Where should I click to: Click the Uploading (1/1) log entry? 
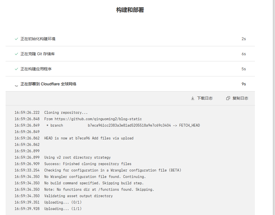pos(63,209)
